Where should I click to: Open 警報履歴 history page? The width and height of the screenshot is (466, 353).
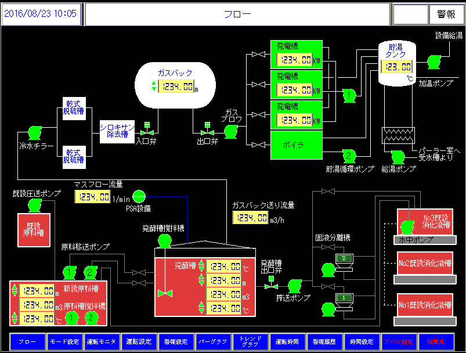324,342
